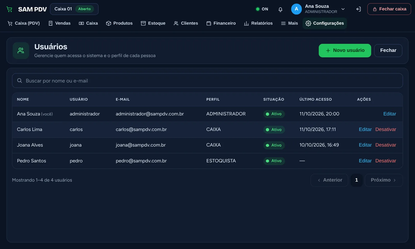Edit the Carlos Lima user

tap(365, 129)
